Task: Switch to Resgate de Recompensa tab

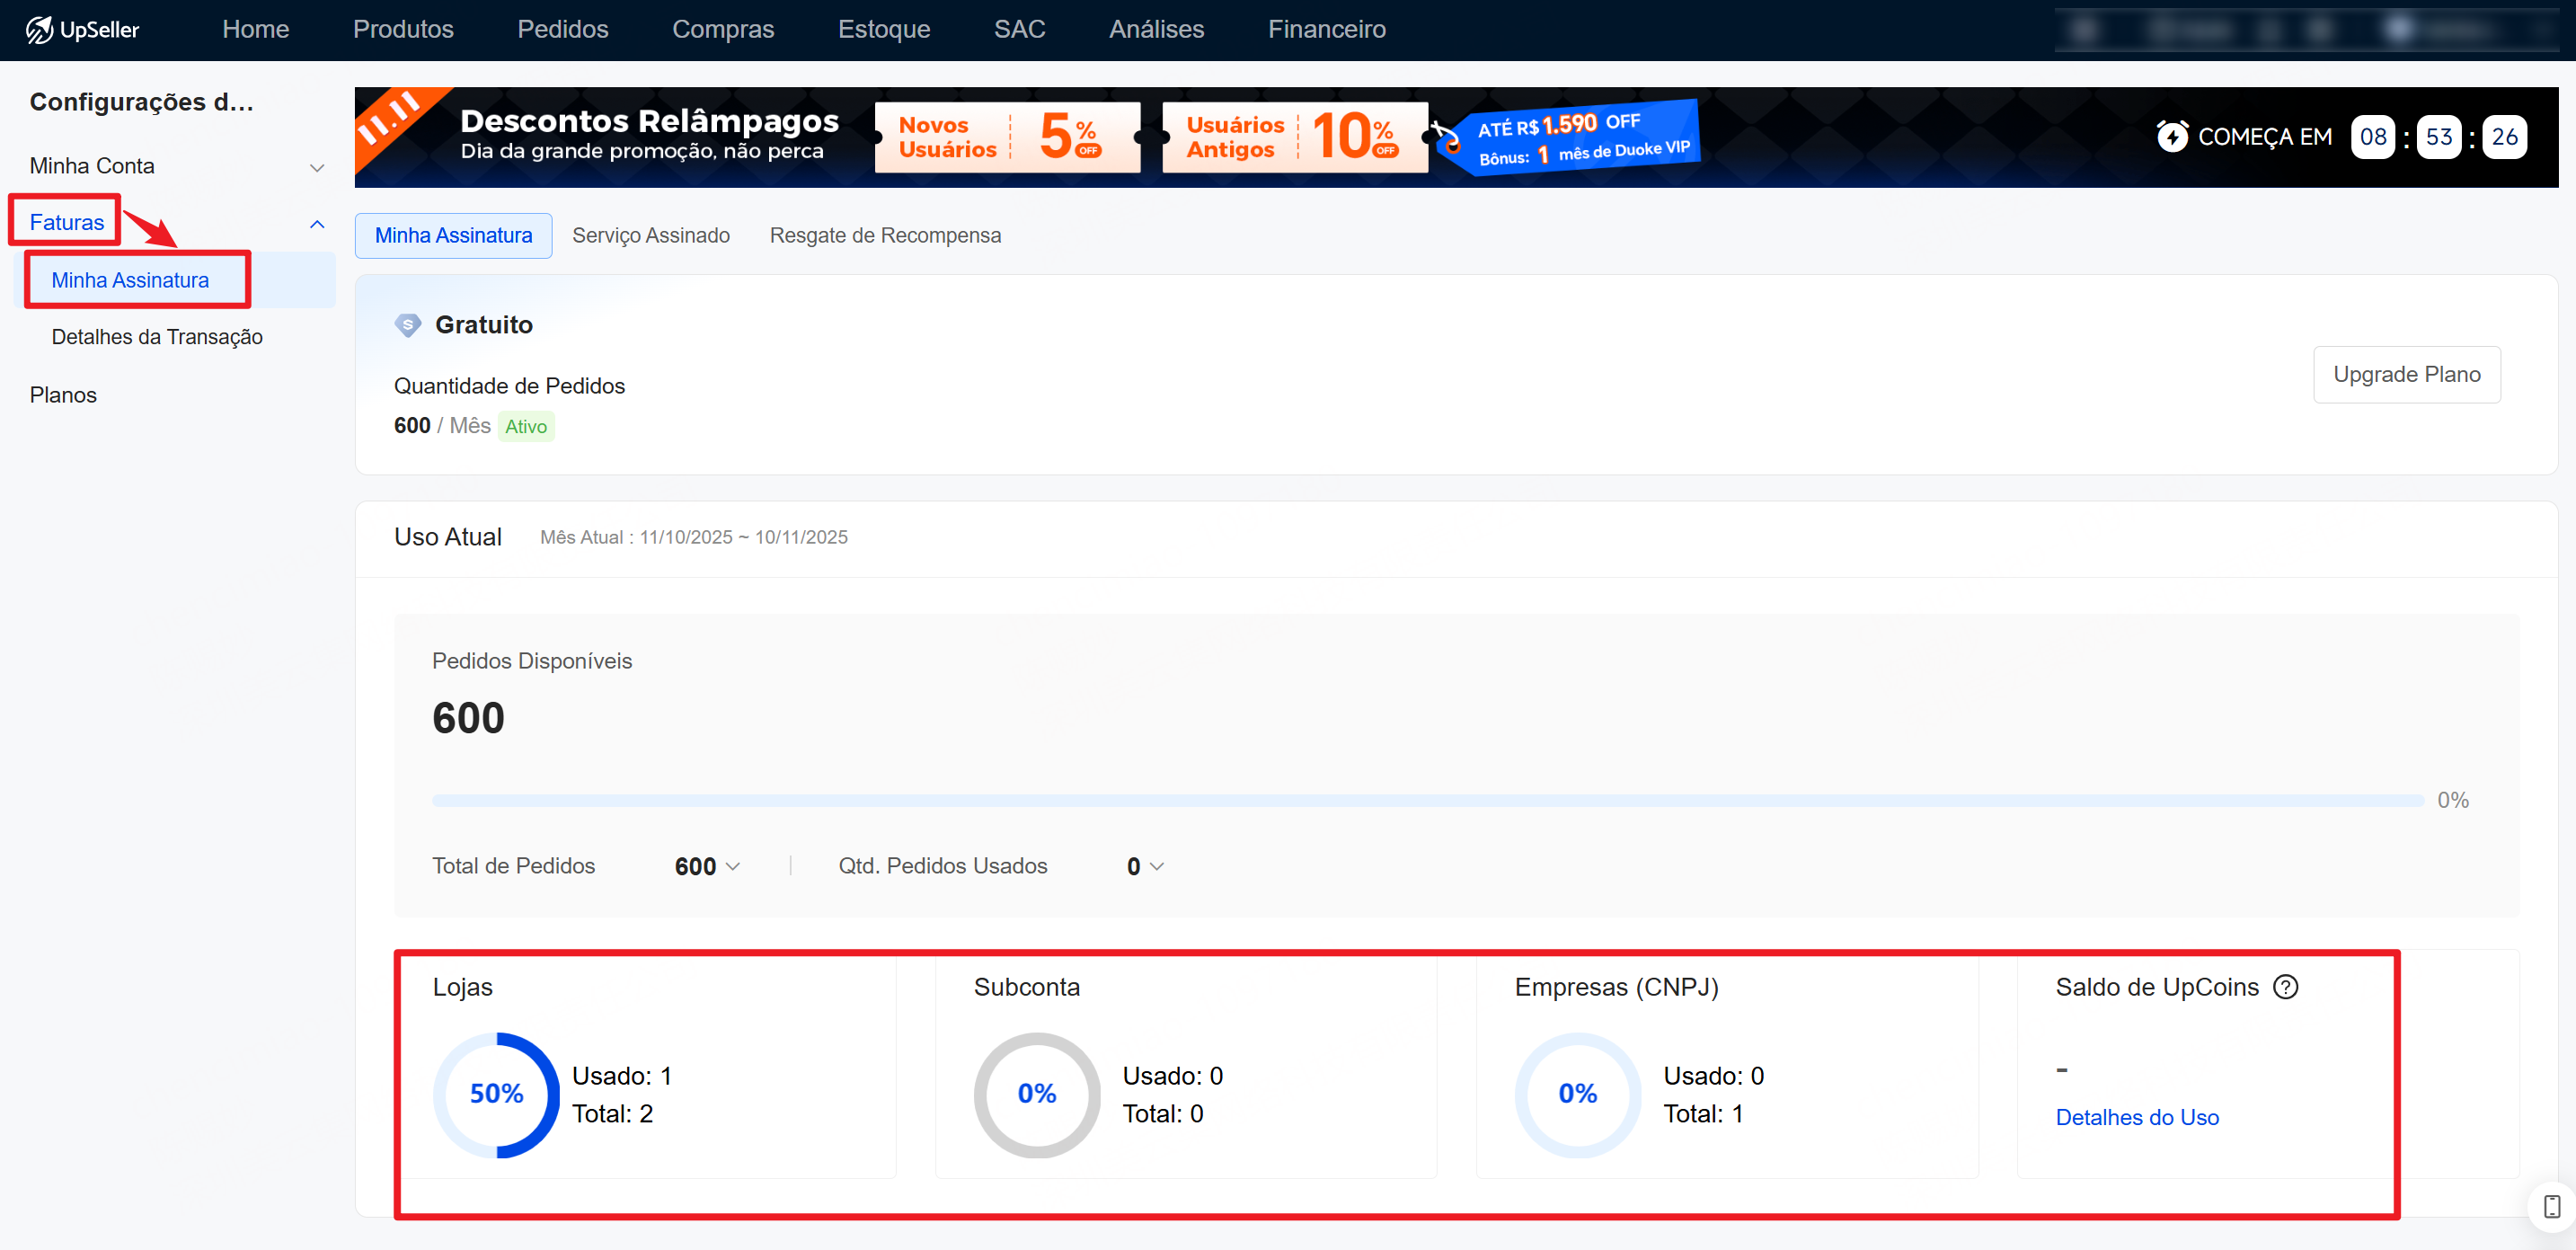Action: point(885,235)
